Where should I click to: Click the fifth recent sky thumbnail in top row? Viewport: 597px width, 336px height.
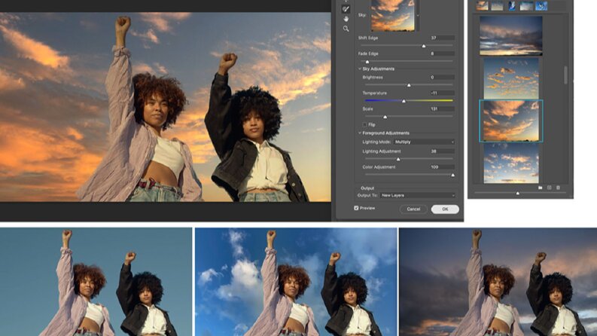click(x=541, y=5)
